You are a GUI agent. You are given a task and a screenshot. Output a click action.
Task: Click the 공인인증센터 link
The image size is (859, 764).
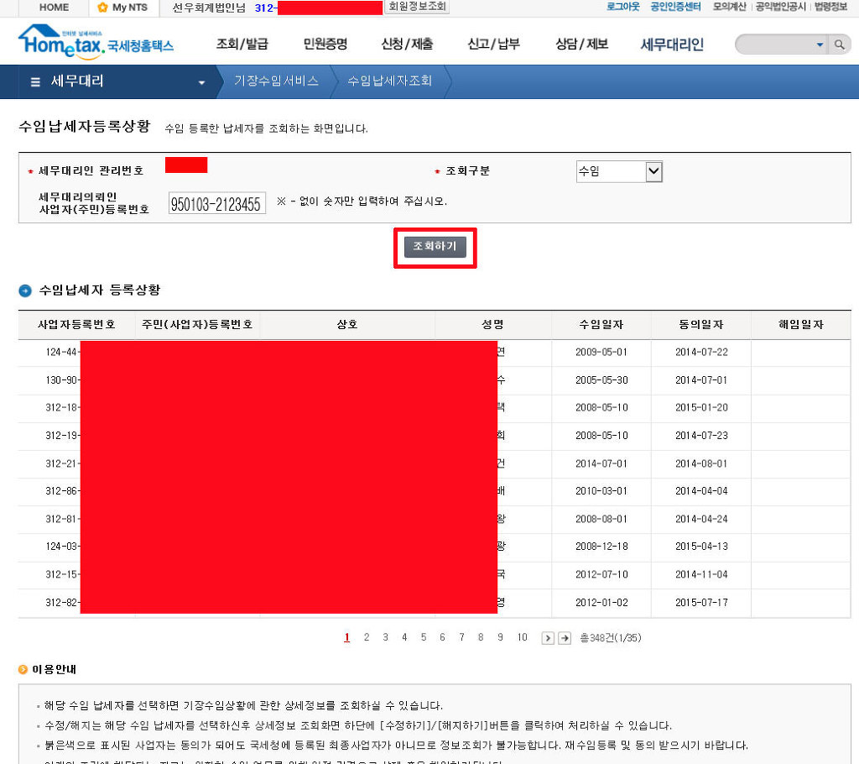[675, 7]
